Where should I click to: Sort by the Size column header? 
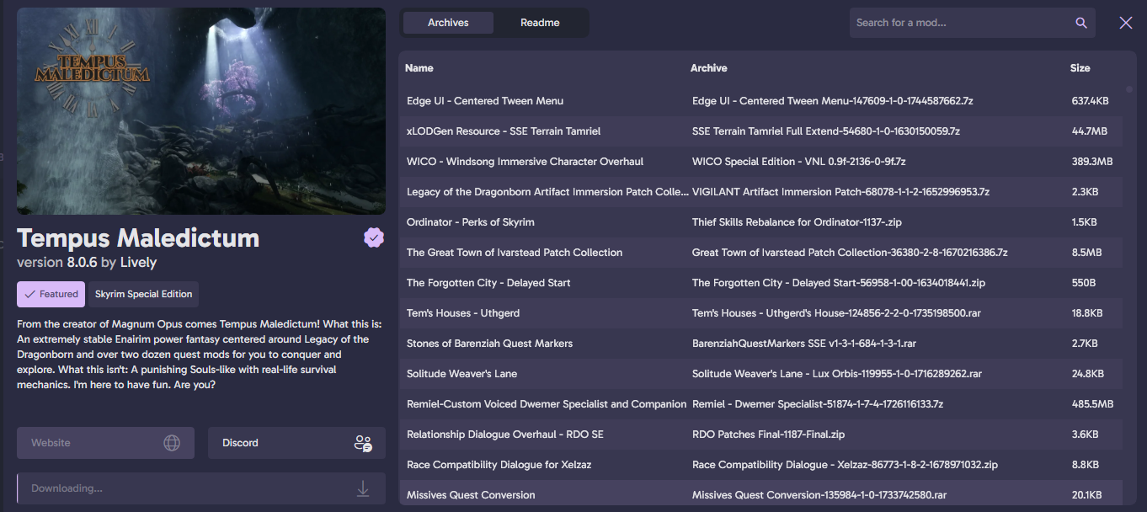(1080, 68)
